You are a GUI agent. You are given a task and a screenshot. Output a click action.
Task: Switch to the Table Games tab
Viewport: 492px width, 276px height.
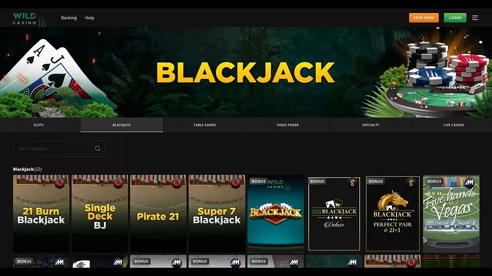tap(205, 125)
